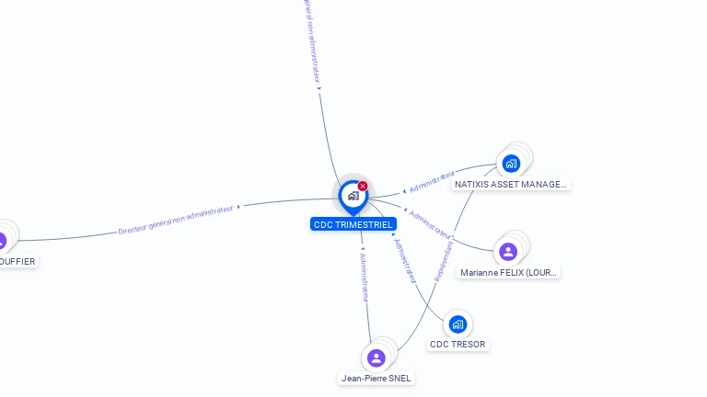This screenshot has height=397, width=707.
Task: Click the Jean-Pierre SNEL name label
Action: coord(376,378)
